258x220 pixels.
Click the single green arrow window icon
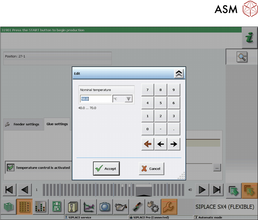[233, 191]
